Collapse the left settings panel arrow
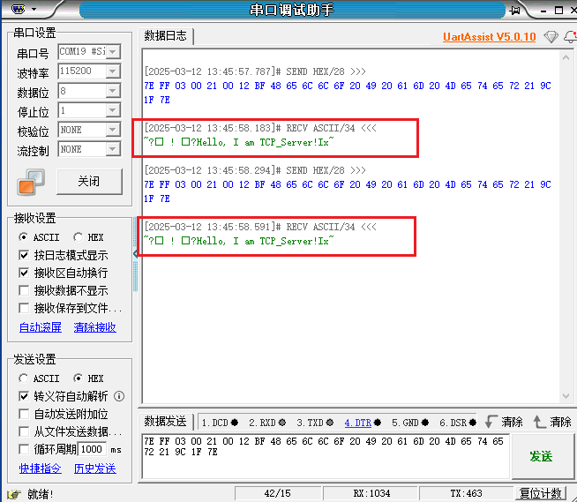The width and height of the screenshot is (577, 502). coord(135,253)
